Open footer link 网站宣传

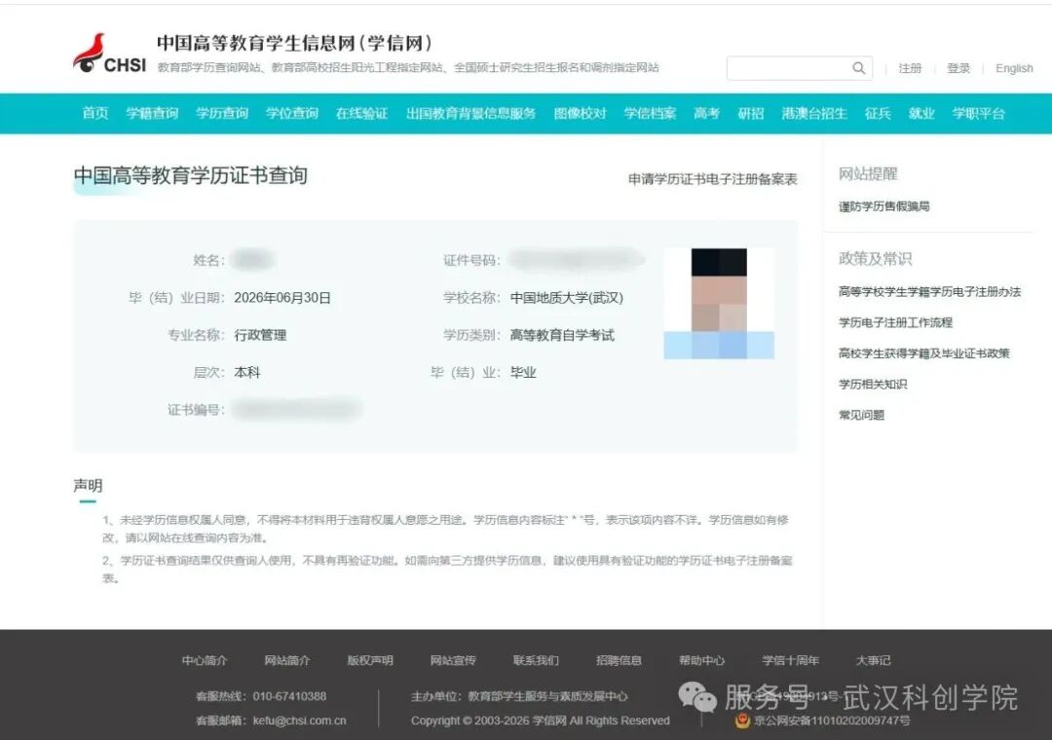(x=453, y=660)
